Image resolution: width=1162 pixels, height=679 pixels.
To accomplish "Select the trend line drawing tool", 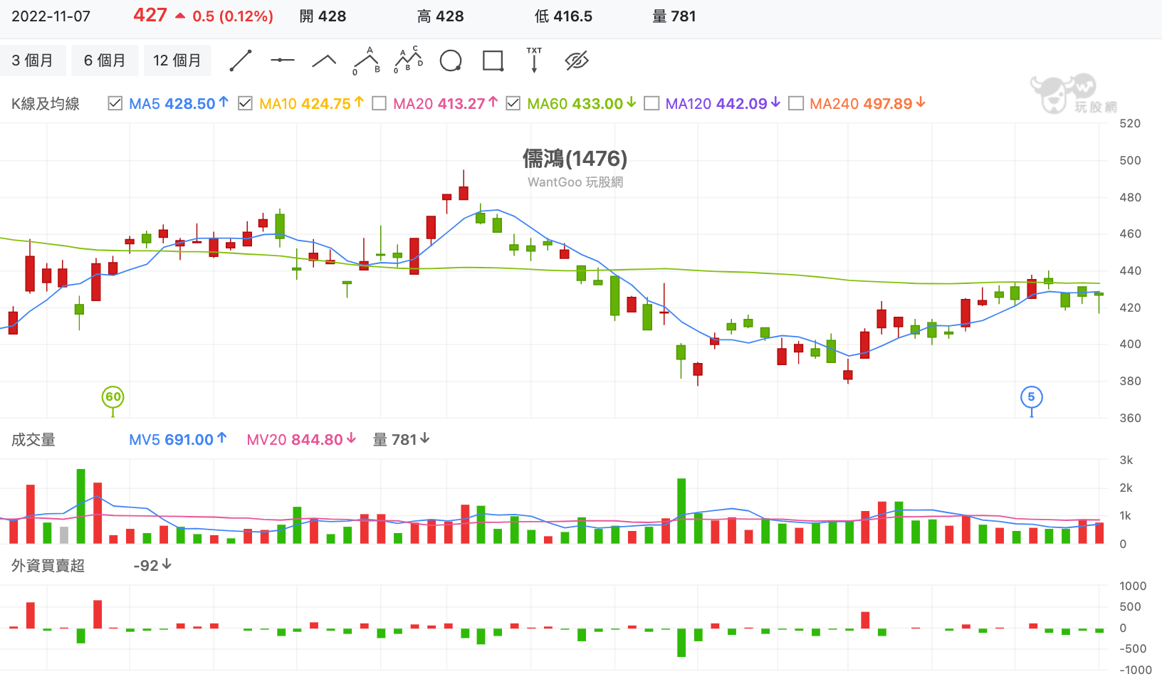I will tap(241, 60).
